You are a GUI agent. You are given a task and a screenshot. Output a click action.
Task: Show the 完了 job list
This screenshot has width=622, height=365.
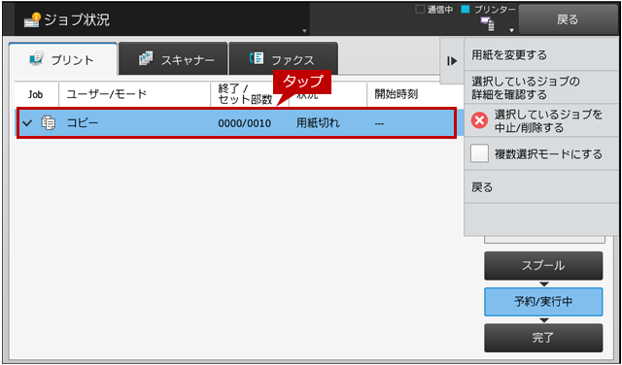[x=543, y=338]
